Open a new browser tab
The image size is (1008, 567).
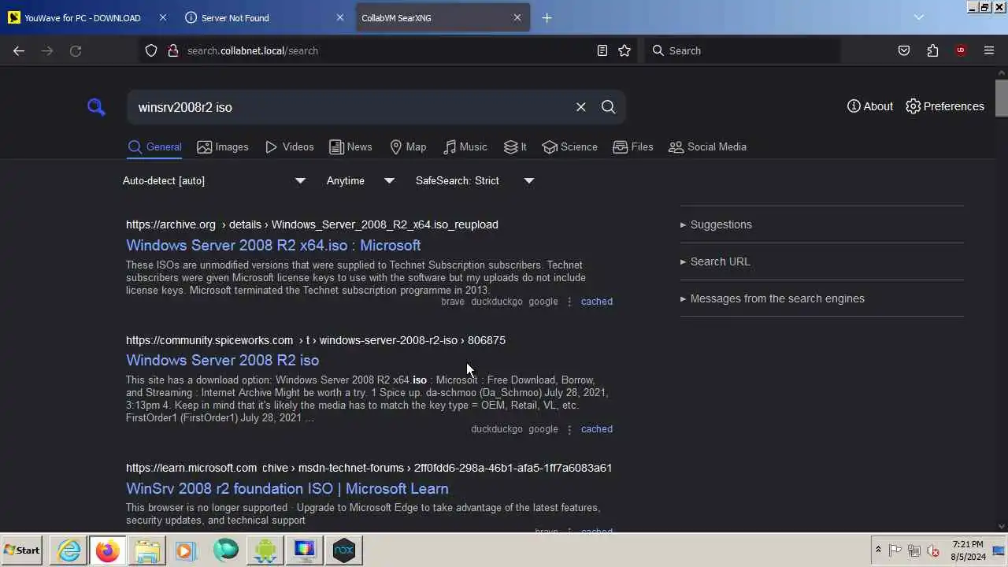coord(547,17)
